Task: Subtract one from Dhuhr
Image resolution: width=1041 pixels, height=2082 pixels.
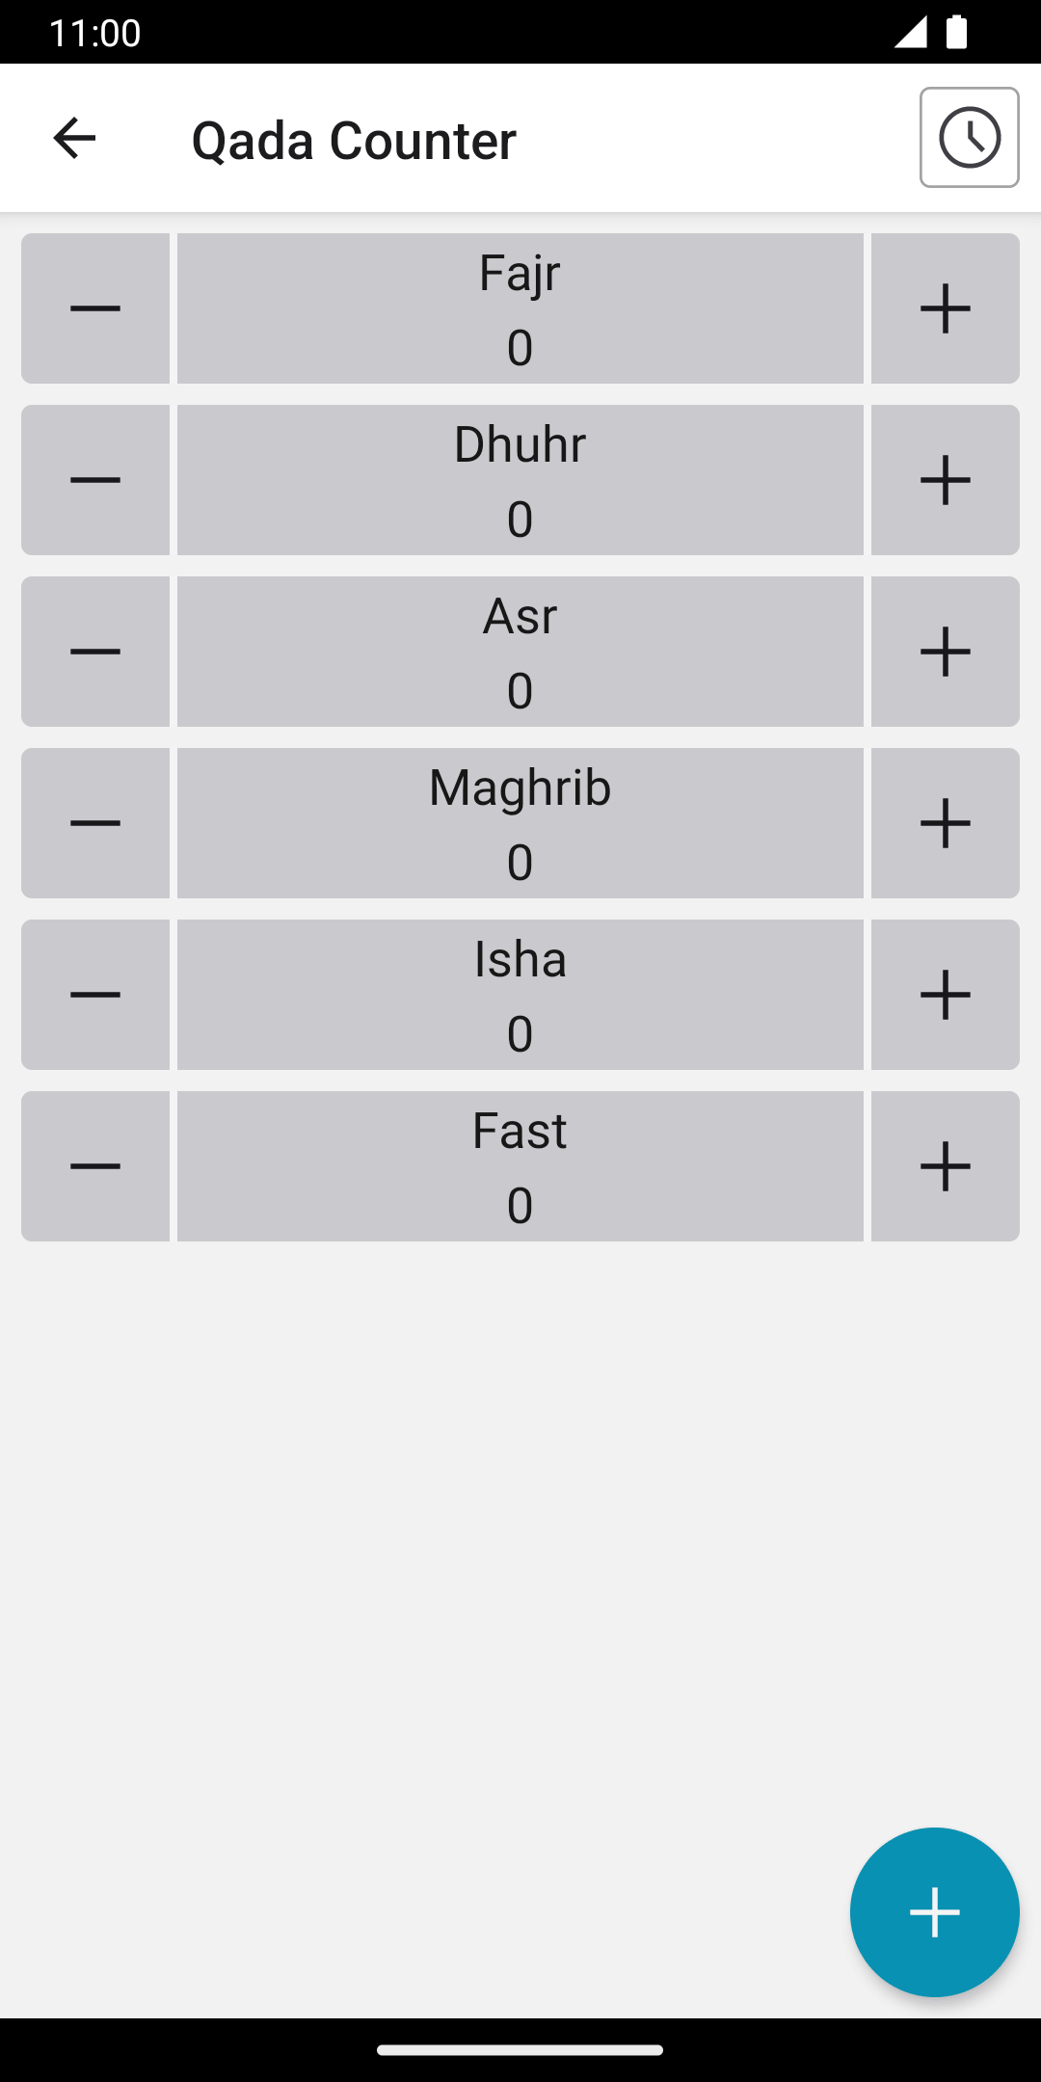Action: 95,480
